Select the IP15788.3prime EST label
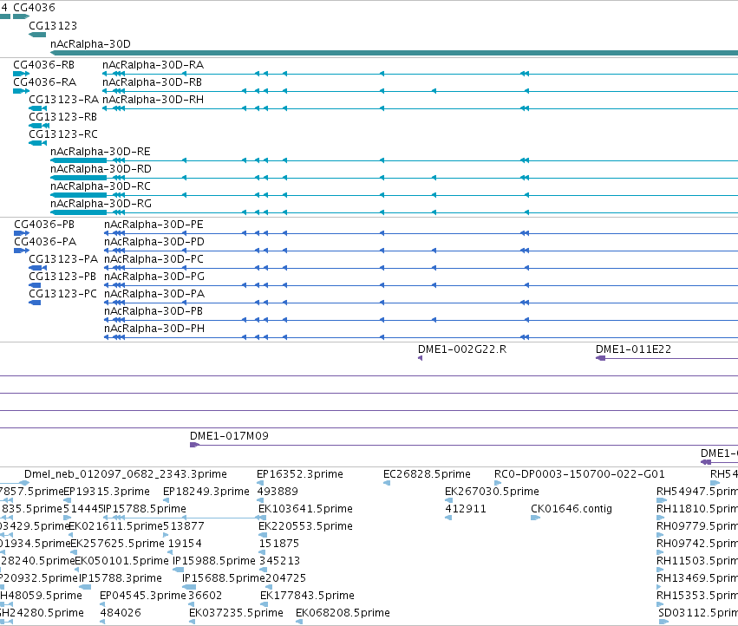Viewport: 738px width, 626px height. (x=121, y=578)
